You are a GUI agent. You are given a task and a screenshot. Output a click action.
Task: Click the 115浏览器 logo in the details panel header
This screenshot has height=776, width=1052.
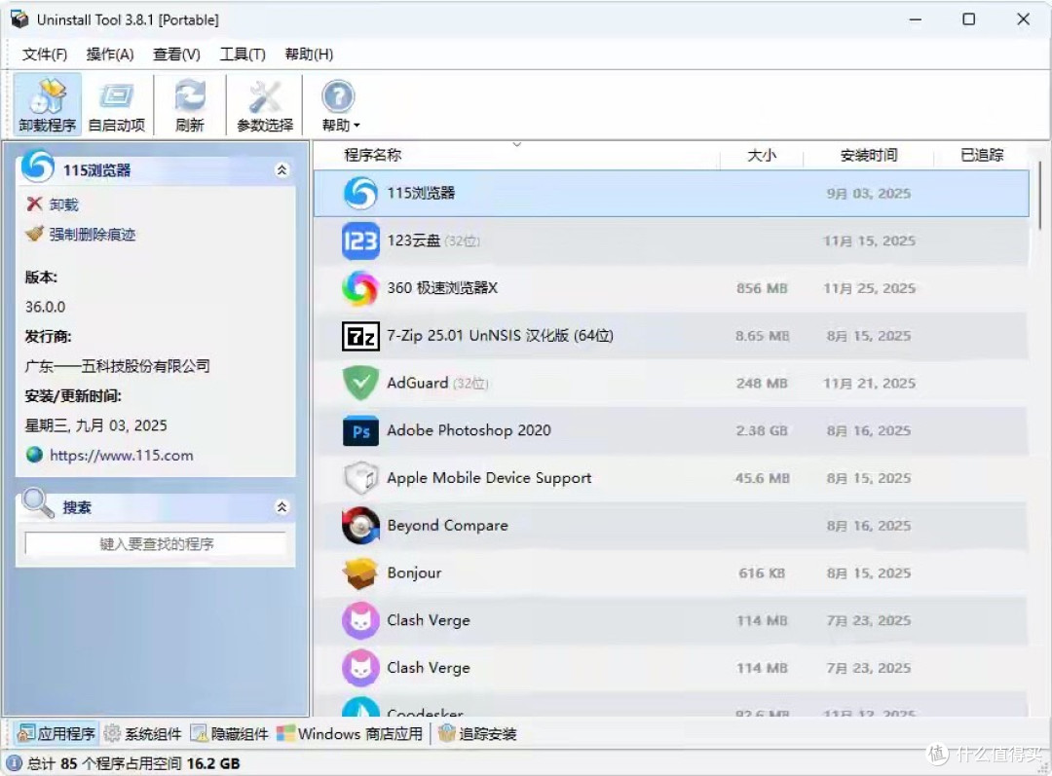[x=38, y=166]
